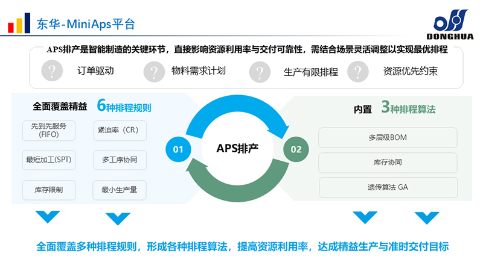Select the blue 01 circle badge
This screenshot has height=271, width=483.
point(177,148)
